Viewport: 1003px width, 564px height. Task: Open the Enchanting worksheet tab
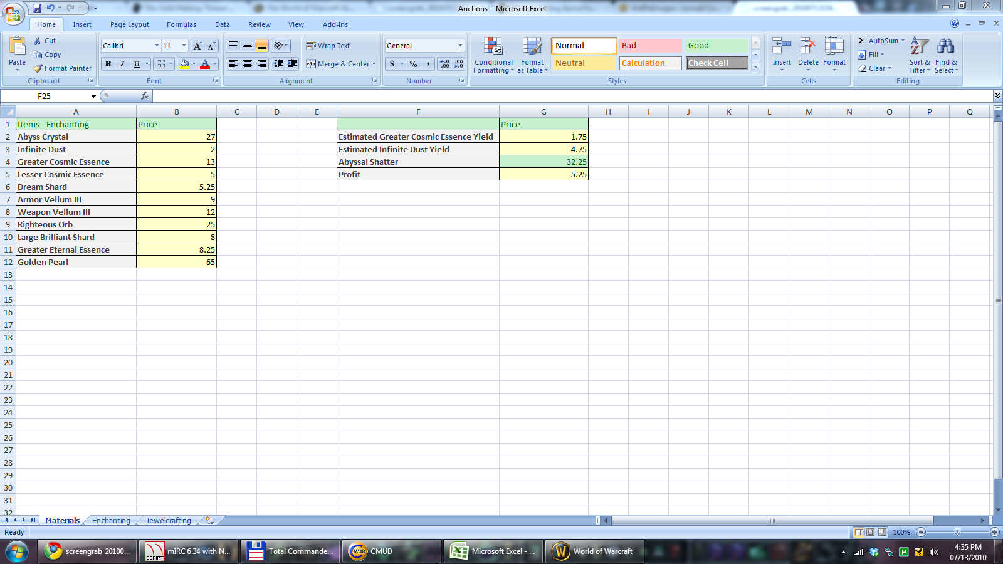(111, 520)
